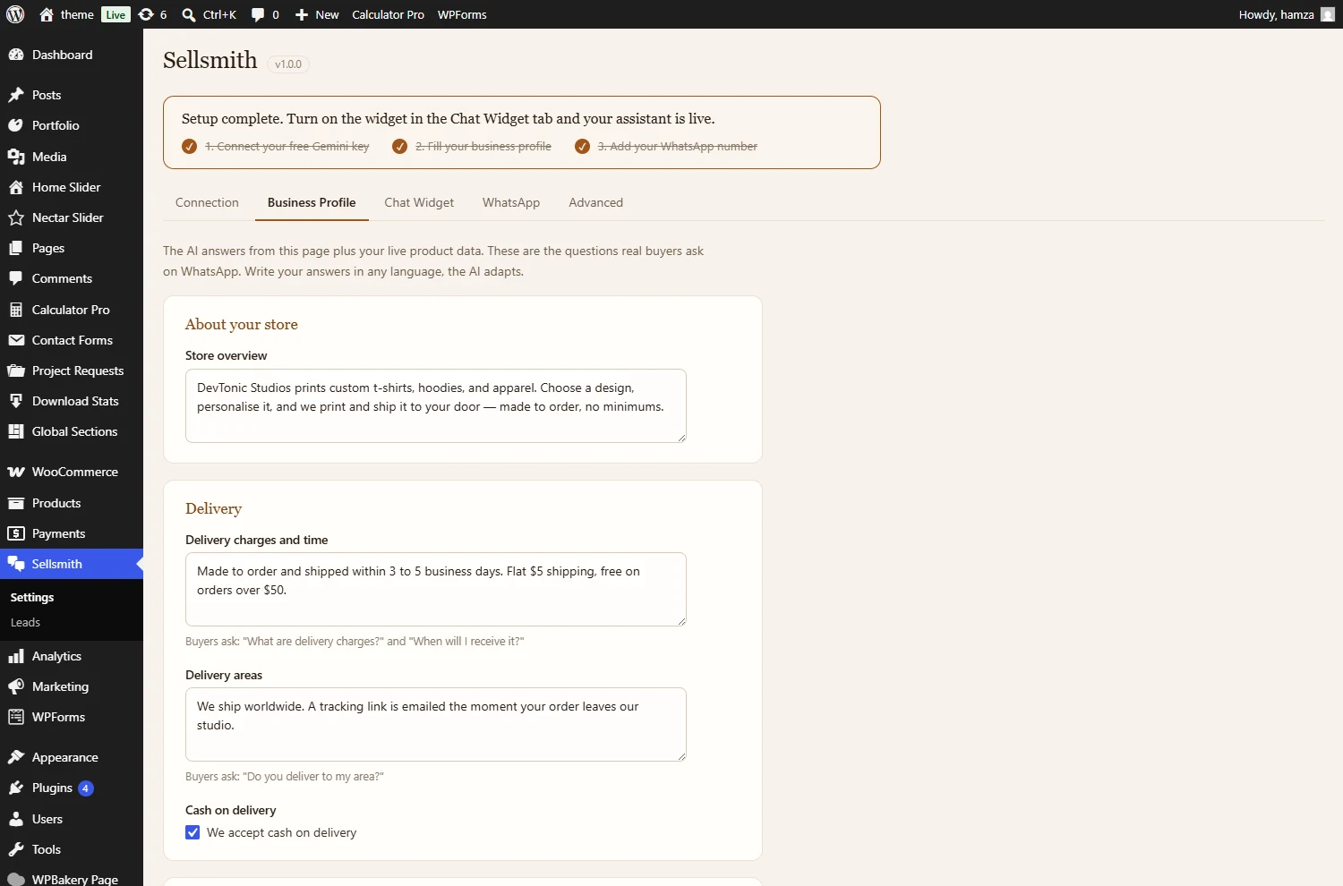Click the WPForms sidebar icon
The image size is (1343, 886).
[16, 717]
